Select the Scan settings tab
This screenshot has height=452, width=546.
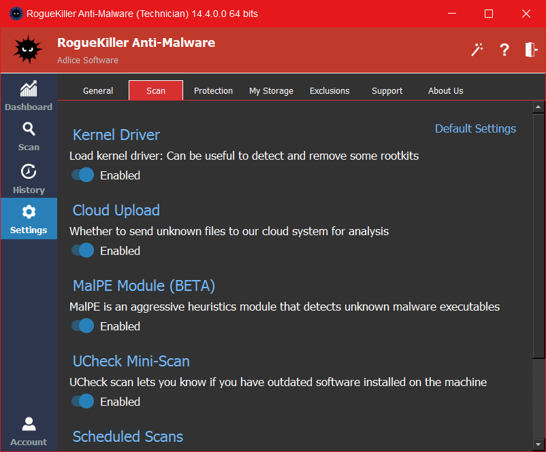156,90
